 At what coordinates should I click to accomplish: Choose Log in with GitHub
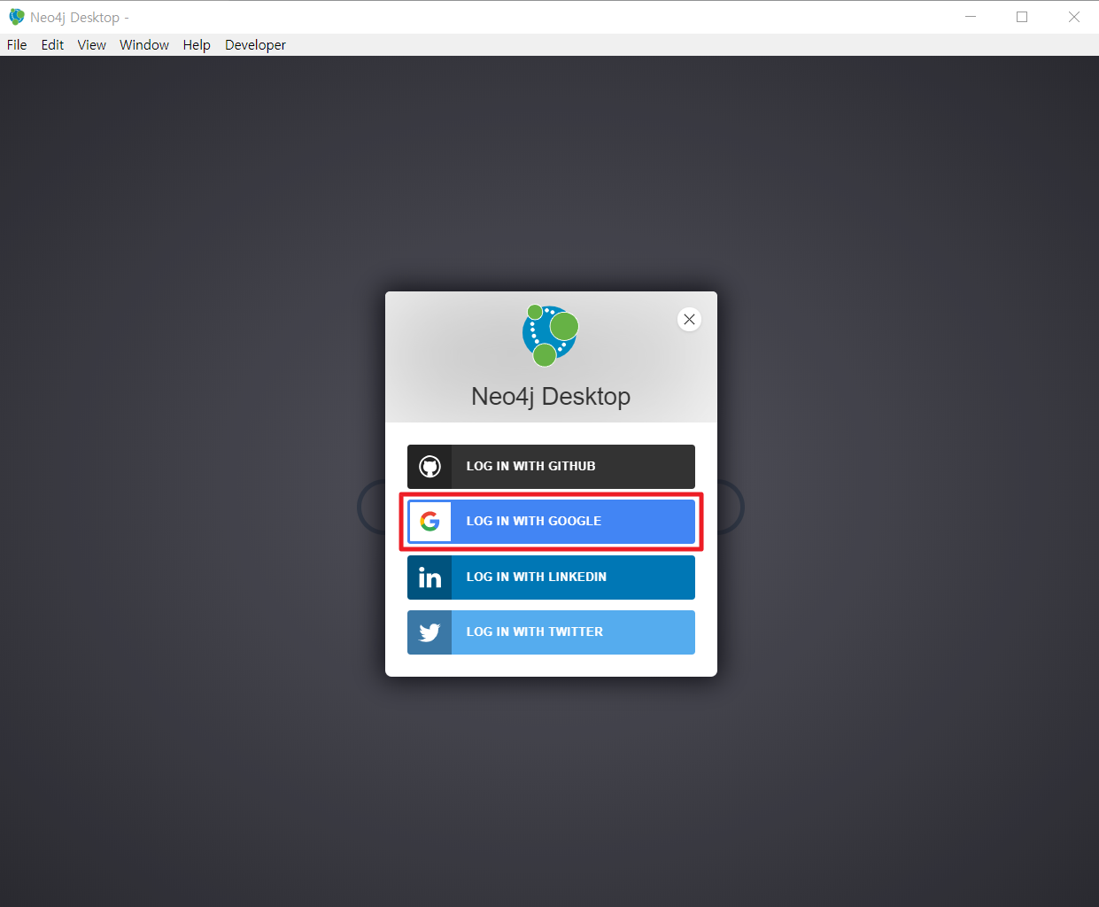pyautogui.click(x=551, y=467)
